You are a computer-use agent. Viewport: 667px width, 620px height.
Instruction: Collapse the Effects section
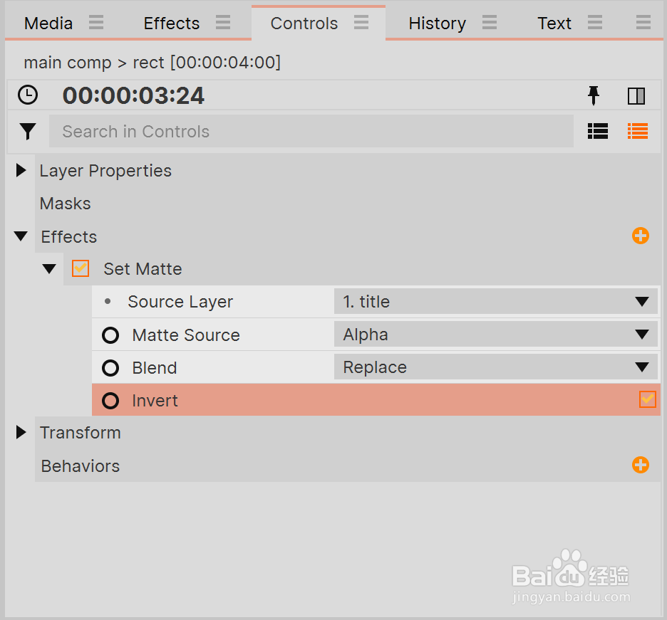coord(21,236)
